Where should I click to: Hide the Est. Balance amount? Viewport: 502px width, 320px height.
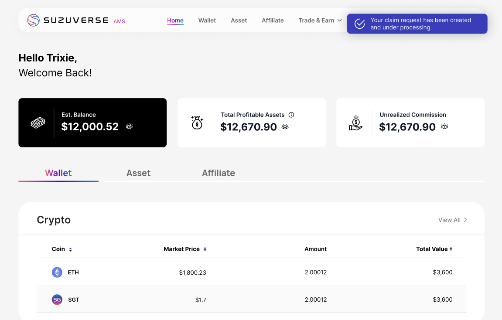(x=129, y=126)
